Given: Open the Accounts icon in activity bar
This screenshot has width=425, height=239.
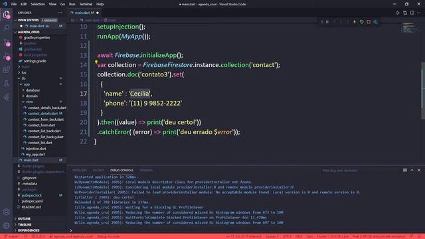Looking at the screenshot, I should coord(6,212).
